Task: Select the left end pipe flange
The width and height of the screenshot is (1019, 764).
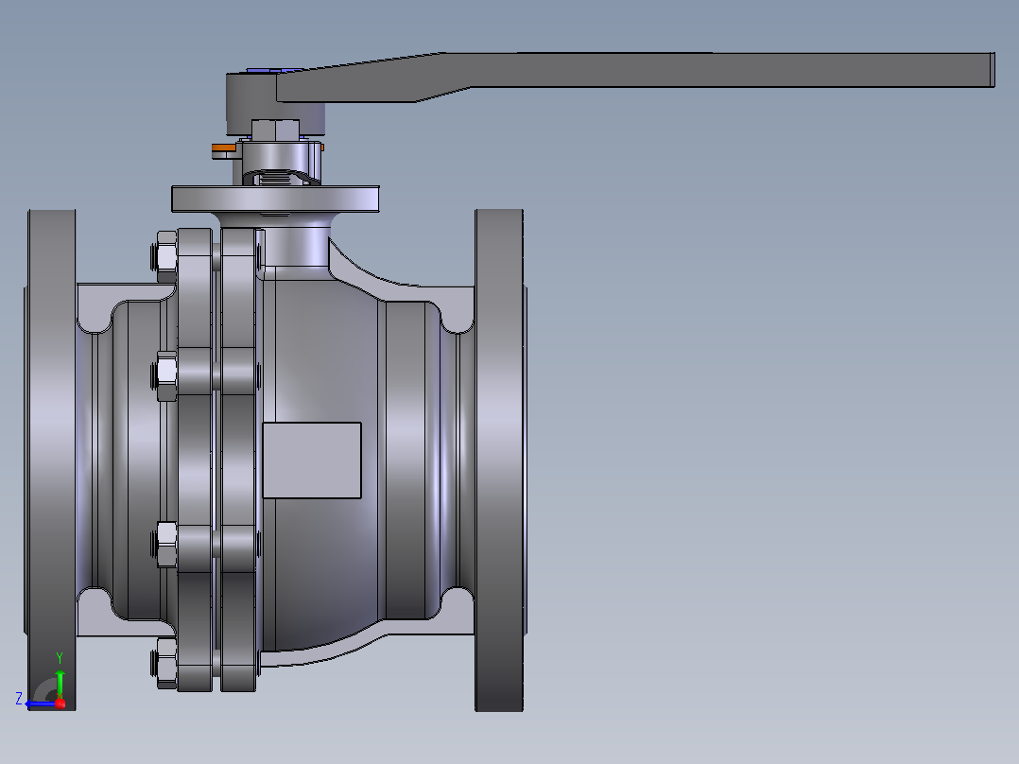Action: [51, 460]
